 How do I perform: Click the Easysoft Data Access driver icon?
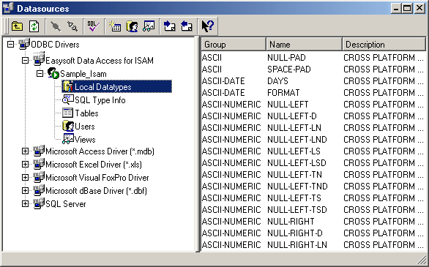(x=39, y=59)
